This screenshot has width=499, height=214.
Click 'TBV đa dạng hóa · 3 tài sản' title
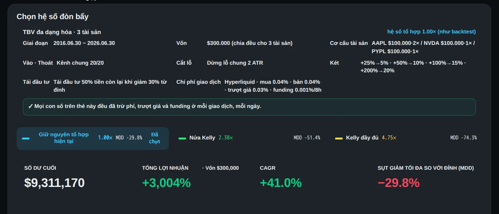(x=62, y=32)
